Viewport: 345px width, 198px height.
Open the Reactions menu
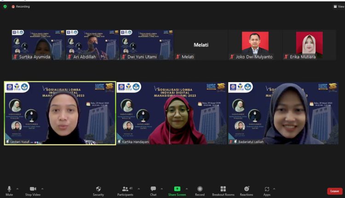pos(247,191)
